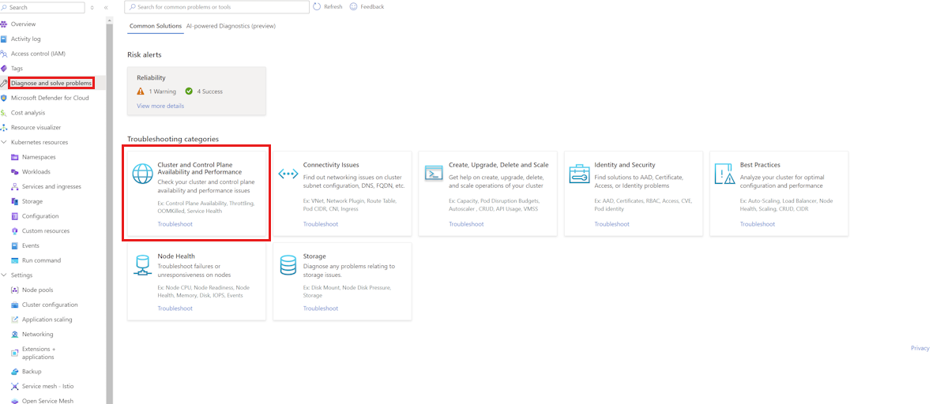This screenshot has width=948, height=404.
Task: Click the Feedback button
Action: pos(367,6)
